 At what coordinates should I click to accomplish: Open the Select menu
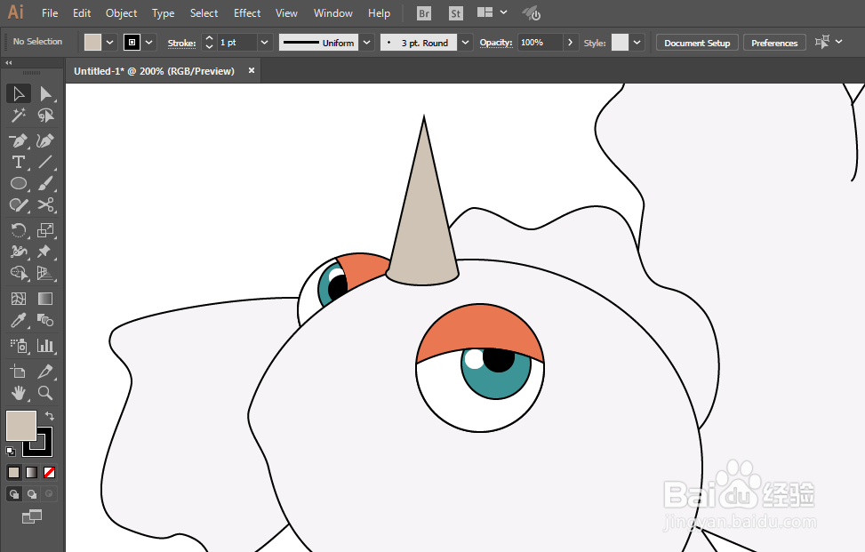pyautogui.click(x=204, y=13)
